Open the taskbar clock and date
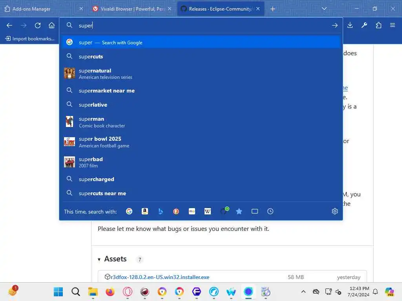Image resolution: width=402 pixels, height=301 pixels. coord(358,292)
